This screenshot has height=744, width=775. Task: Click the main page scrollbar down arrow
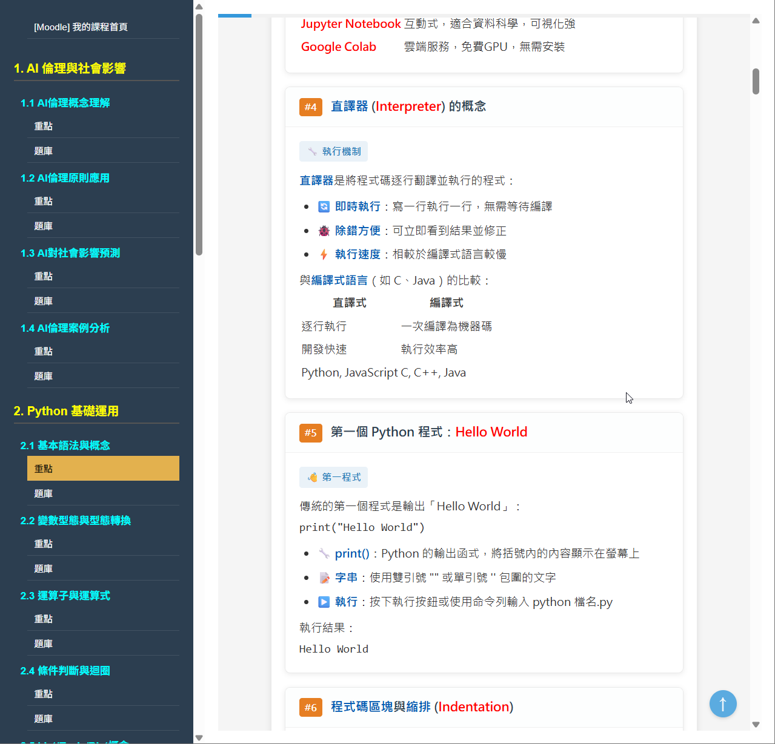tap(756, 724)
